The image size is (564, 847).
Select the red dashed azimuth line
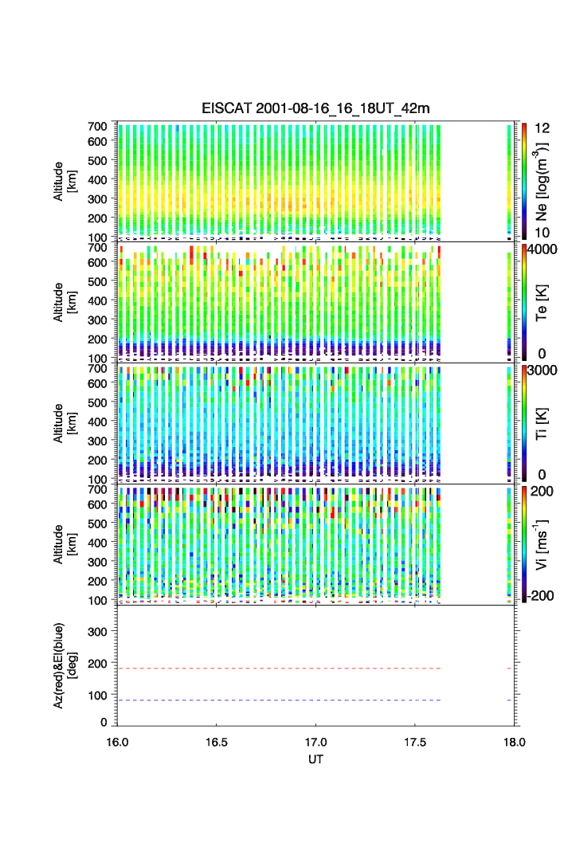click(279, 669)
